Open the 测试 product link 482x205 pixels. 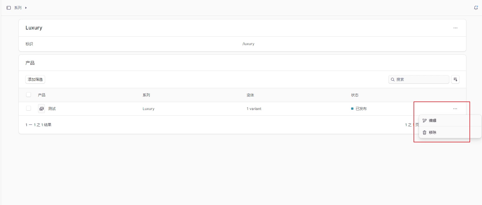pyautogui.click(x=52, y=109)
